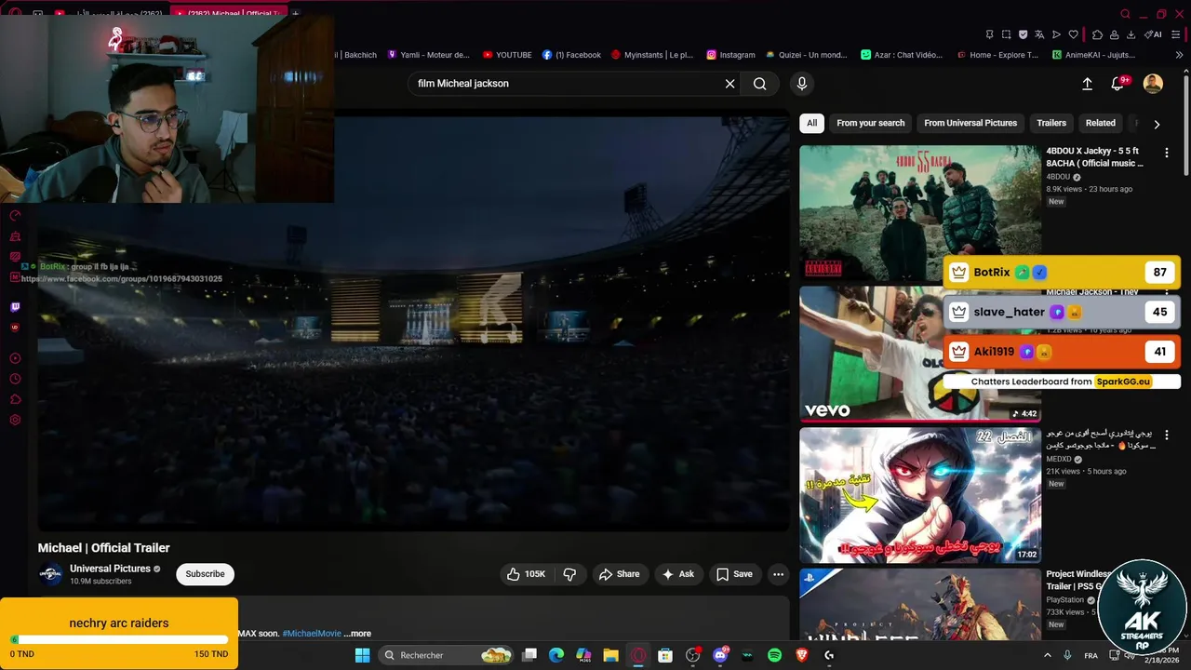Open the Opera sidebar settings gear icon
Image resolution: width=1191 pixels, height=670 pixels.
coord(15,421)
